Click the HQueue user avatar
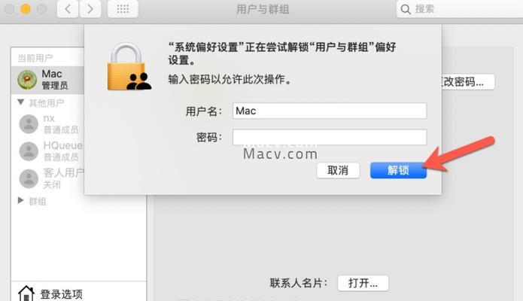Screen dimensions: 523x301 pos(29,151)
